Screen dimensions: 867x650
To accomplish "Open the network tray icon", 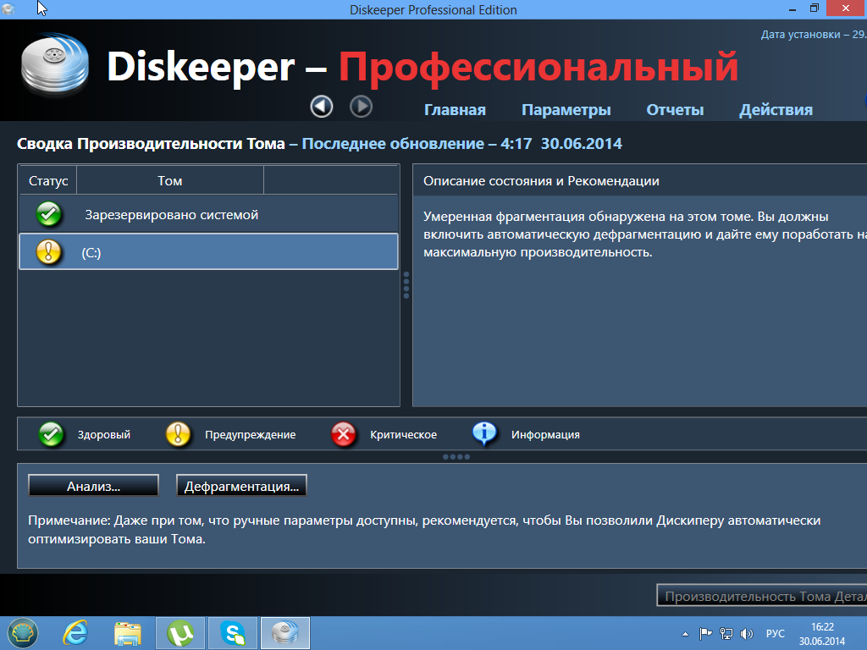I will [726, 634].
